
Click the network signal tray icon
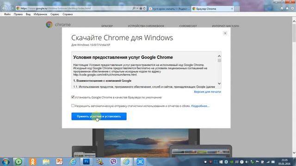point(268,162)
